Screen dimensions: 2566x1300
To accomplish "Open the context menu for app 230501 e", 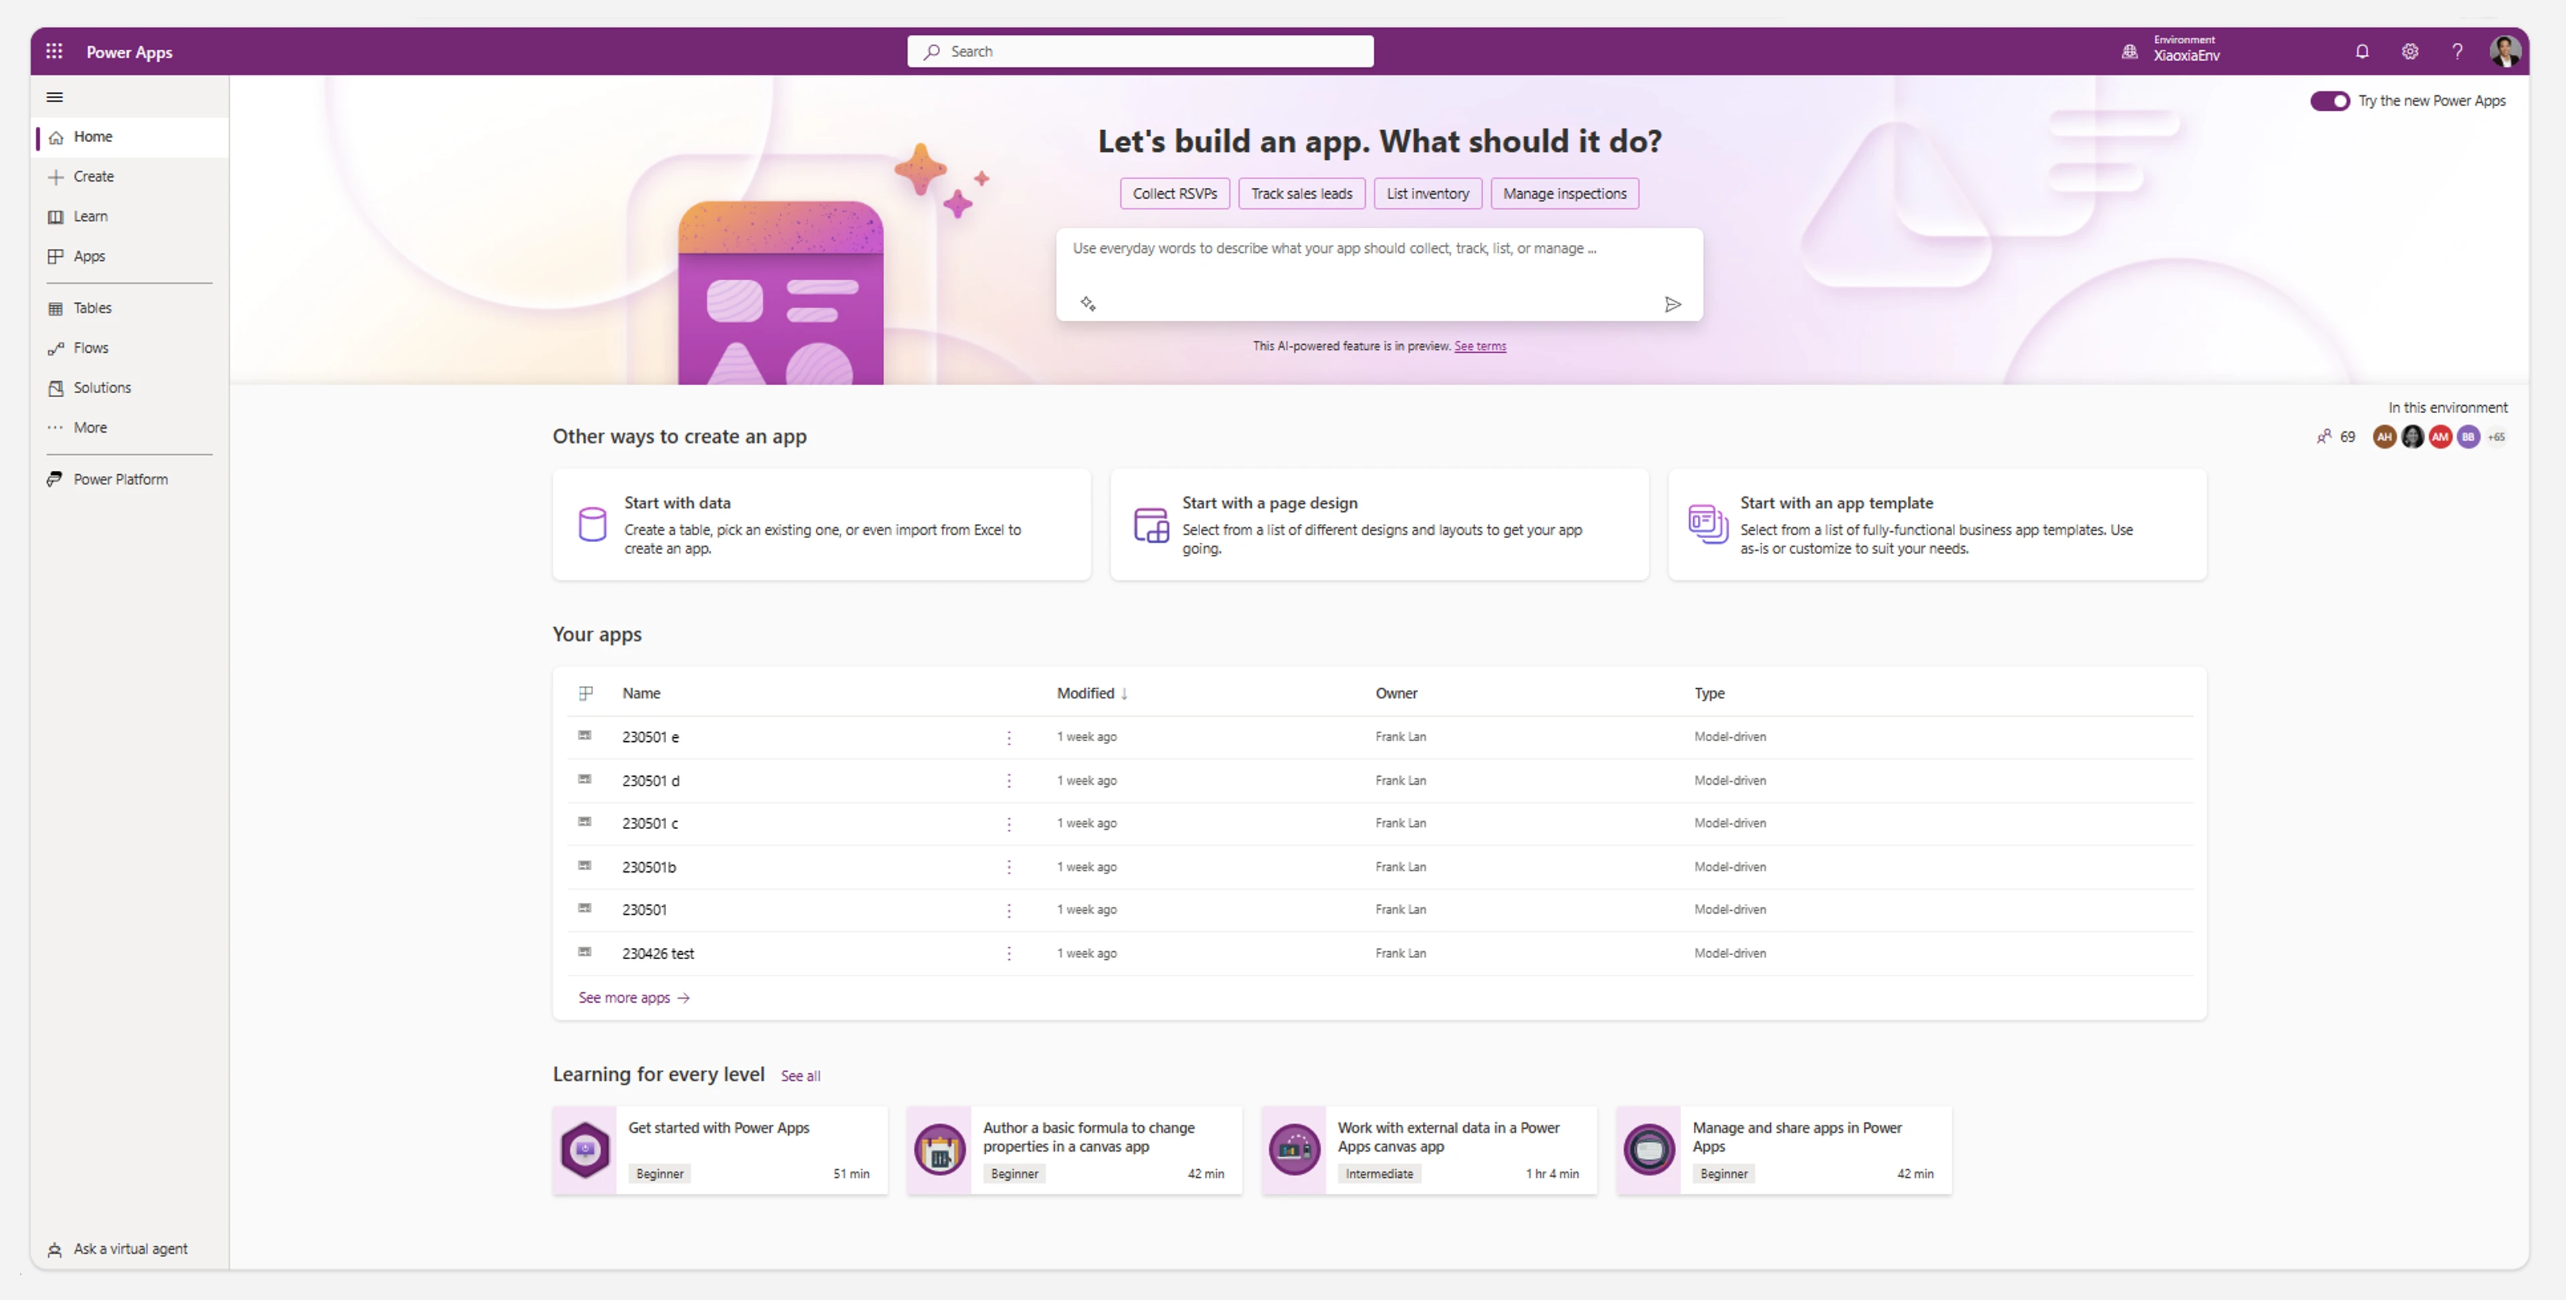I will (x=1008, y=737).
